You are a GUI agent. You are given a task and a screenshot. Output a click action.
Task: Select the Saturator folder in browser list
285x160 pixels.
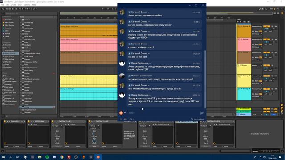pos(28,99)
